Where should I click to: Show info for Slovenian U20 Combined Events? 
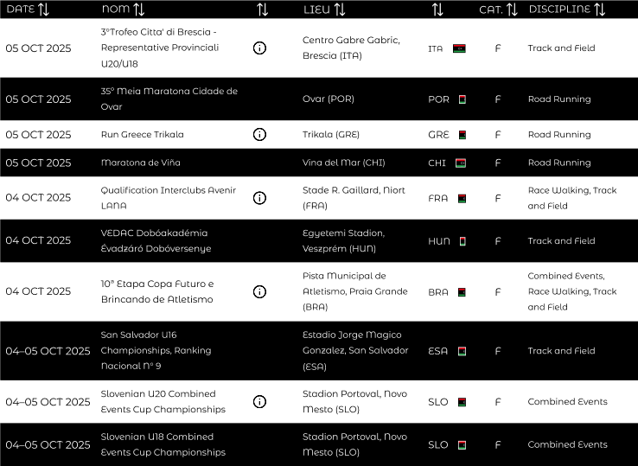259,402
